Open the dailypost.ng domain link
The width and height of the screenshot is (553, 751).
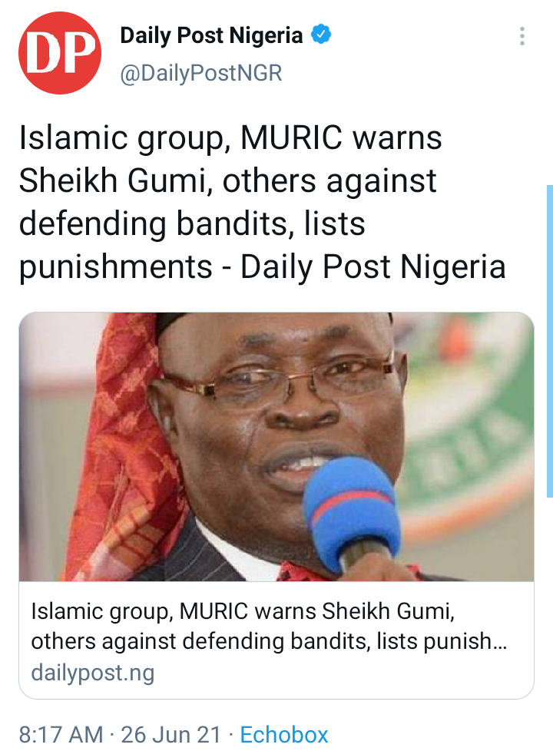pyautogui.click(x=92, y=673)
